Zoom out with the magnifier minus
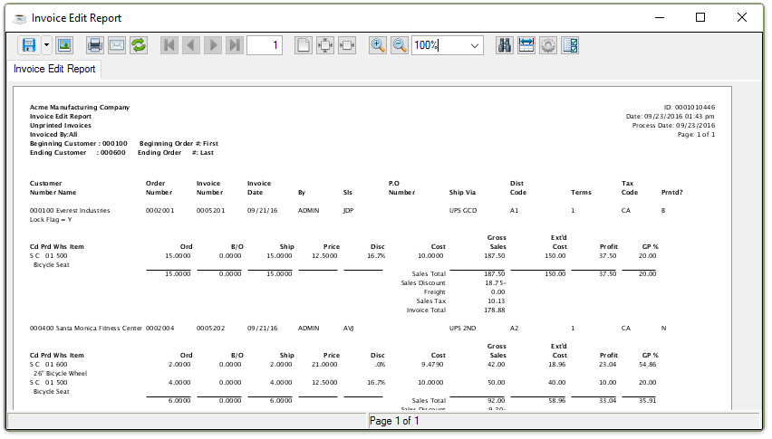 point(400,45)
